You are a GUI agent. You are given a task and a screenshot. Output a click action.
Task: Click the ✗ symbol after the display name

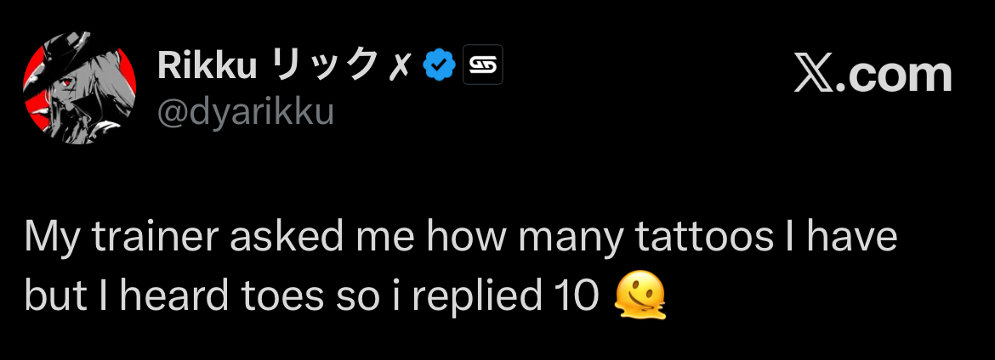coord(407,66)
